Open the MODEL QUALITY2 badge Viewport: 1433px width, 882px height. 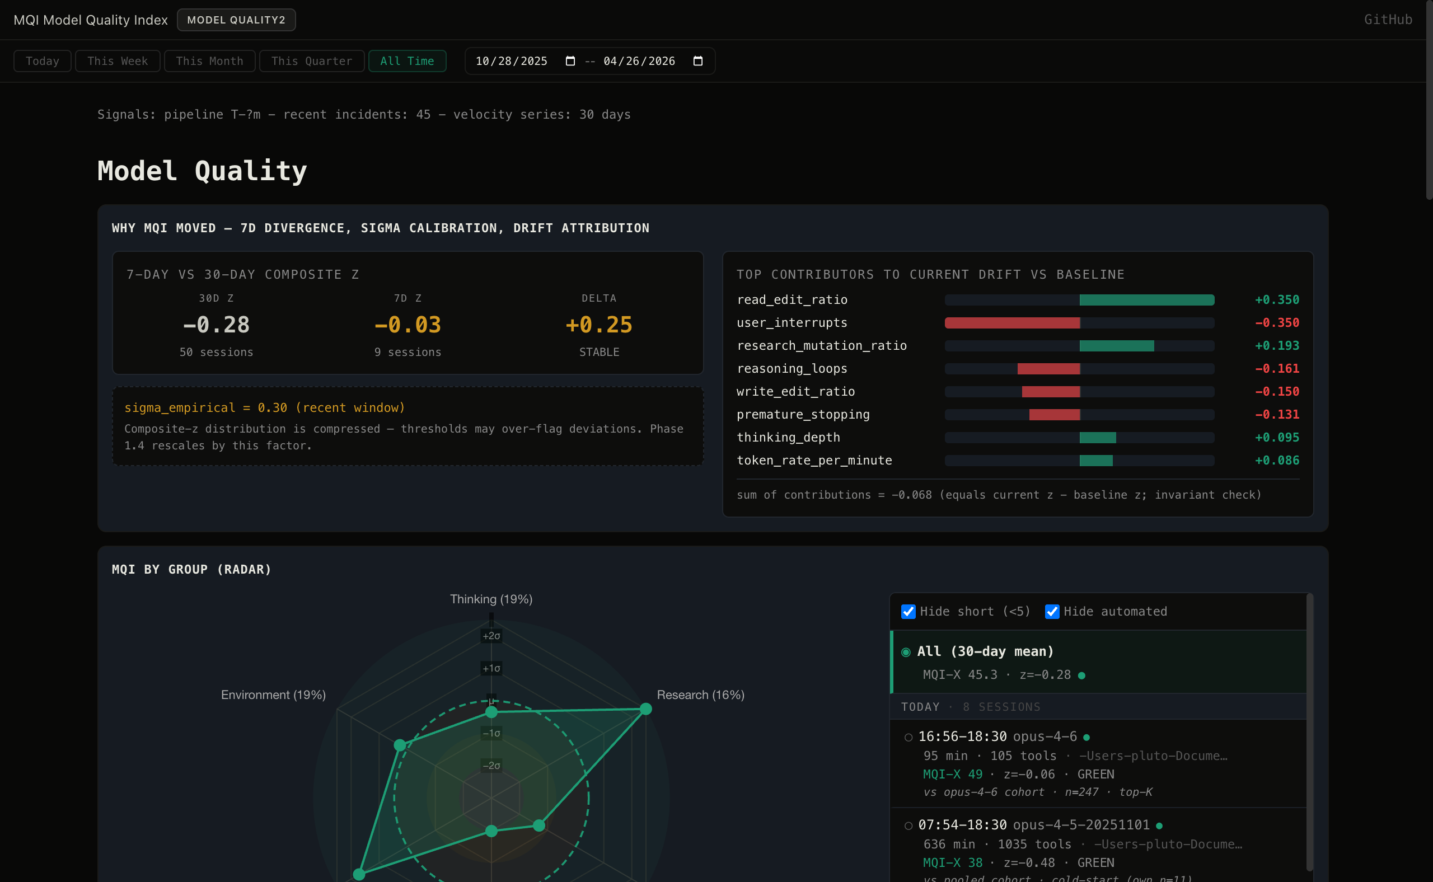[x=236, y=20]
